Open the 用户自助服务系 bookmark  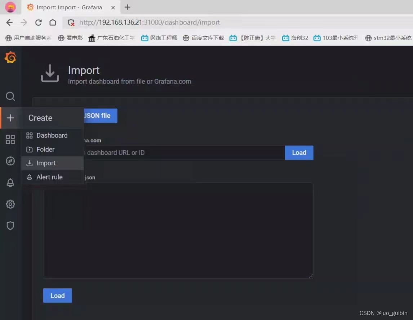click(28, 38)
